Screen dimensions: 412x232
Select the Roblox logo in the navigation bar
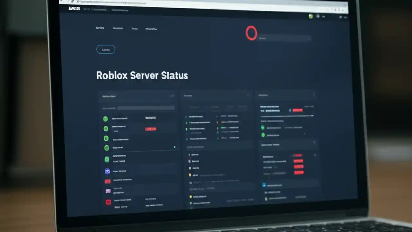pyautogui.click(x=75, y=9)
